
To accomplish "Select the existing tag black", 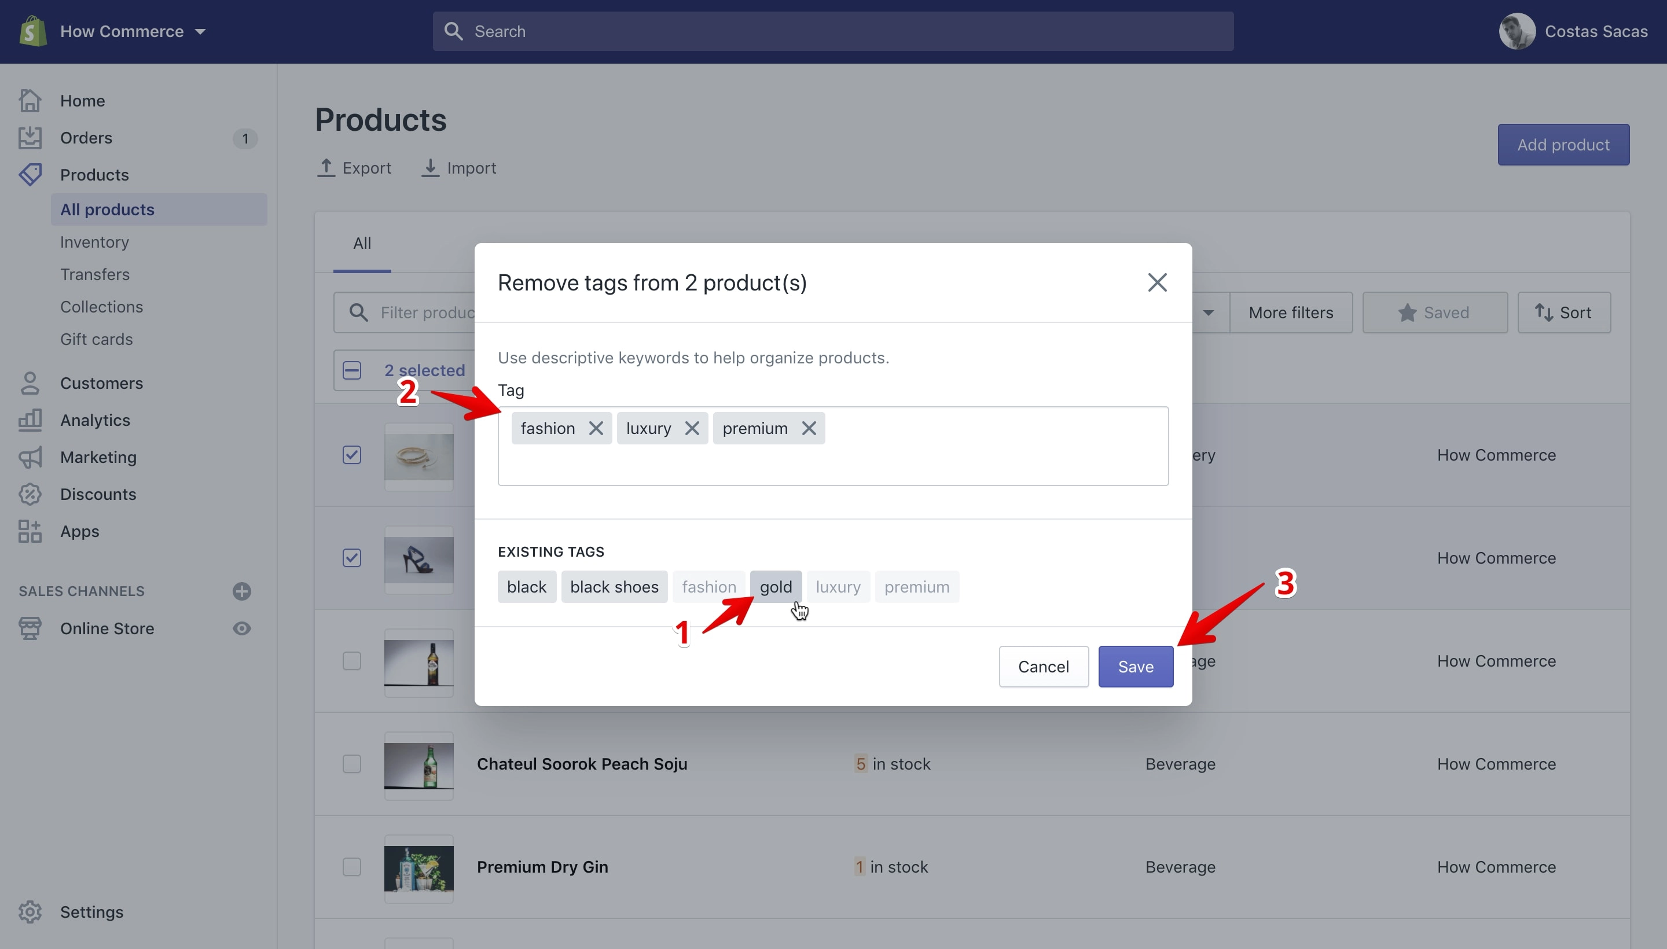I will click(527, 587).
